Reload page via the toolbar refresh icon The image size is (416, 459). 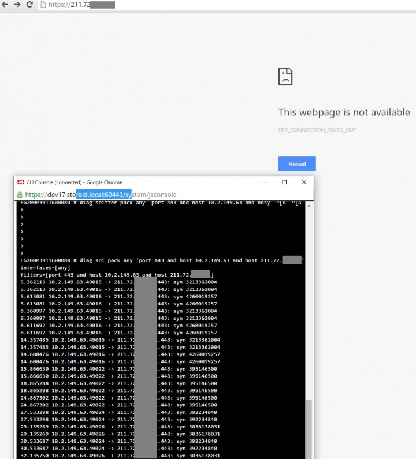pyautogui.click(x=29, y=5)
